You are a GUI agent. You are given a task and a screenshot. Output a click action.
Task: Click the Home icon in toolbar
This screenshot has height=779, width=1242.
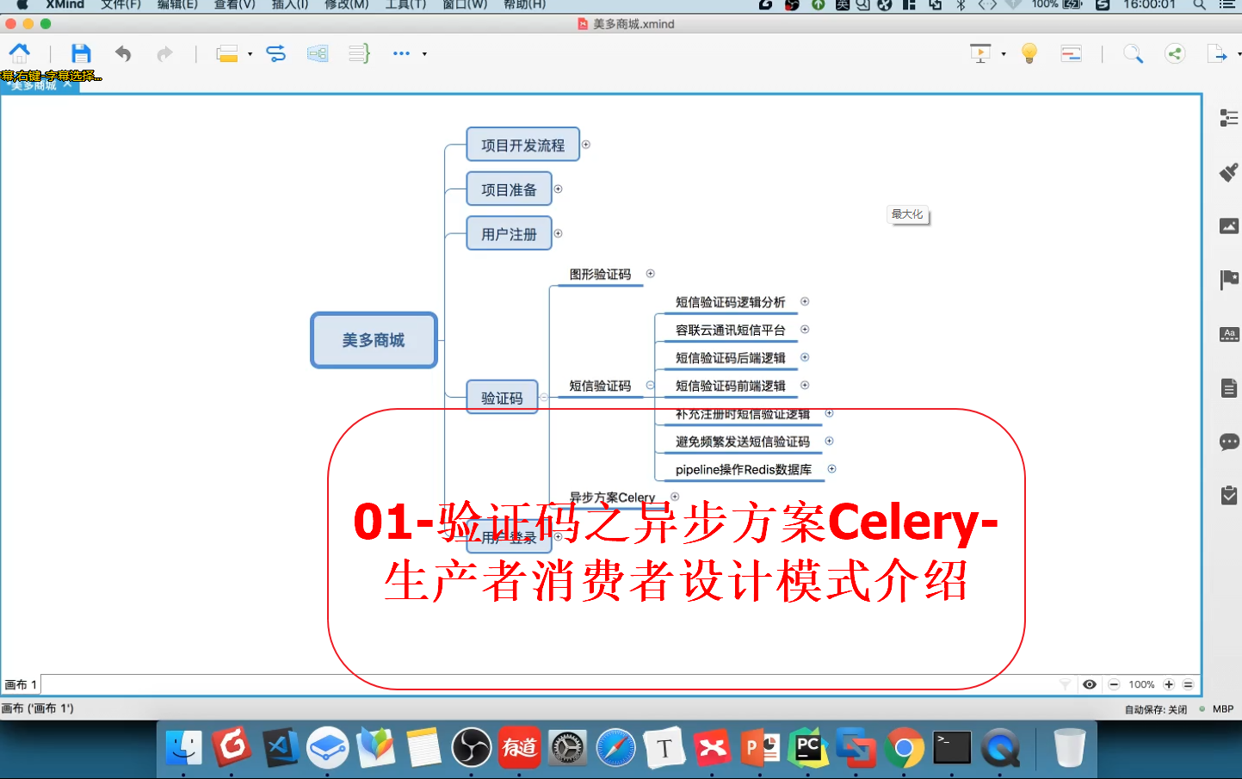pyautogui.click(x=20, y=53)
